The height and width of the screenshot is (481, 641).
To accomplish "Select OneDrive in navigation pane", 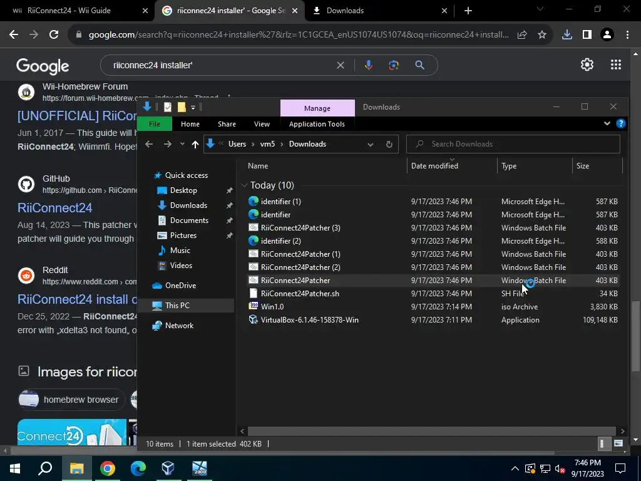I will click(180, 285).
